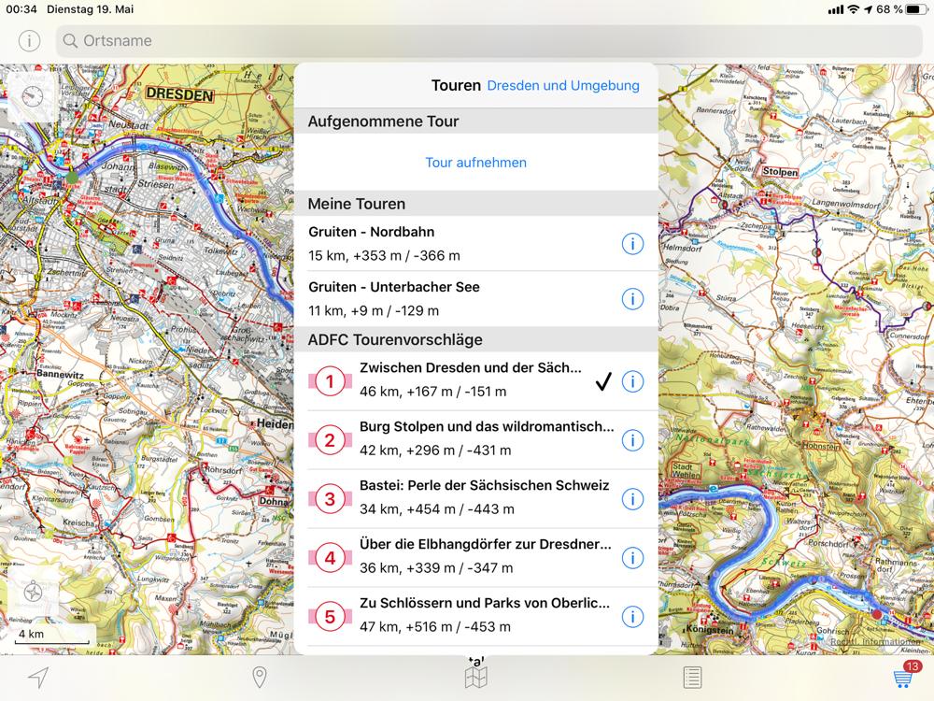Toggle checkmark on tour 1
The width and height of the screenshot is (934, 701).
click(x=603, y=381)
